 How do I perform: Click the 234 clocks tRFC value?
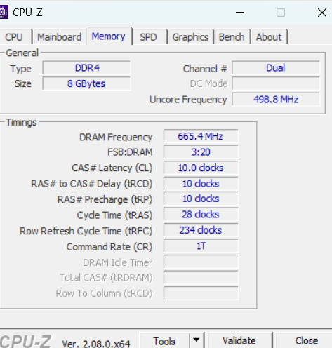pyautogui.click(x=201, y=230)
